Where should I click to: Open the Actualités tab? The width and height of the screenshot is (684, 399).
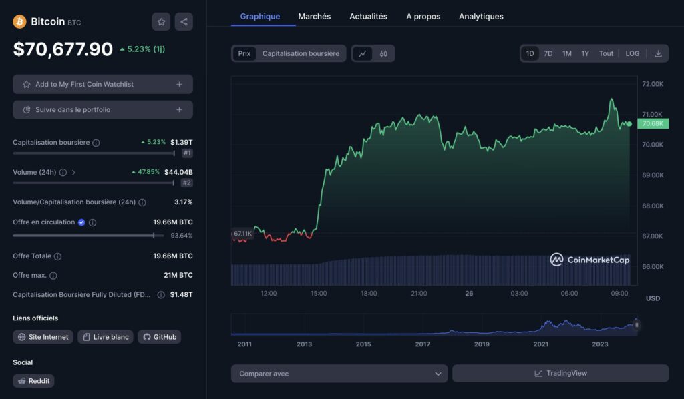[x=368, y=16]
